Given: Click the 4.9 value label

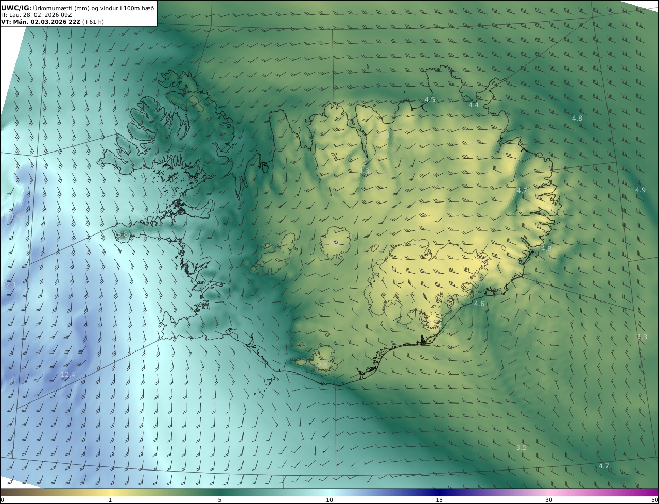Looking at the screenshot, I should (640, 190).
